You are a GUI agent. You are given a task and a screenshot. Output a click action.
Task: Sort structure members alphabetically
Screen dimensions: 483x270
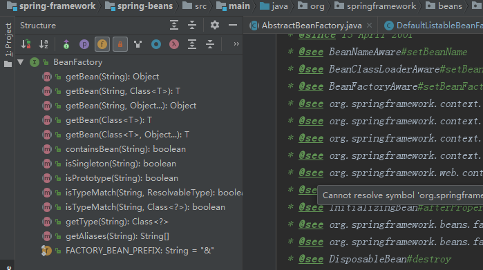pyautogui.click(x=44, y=44)
